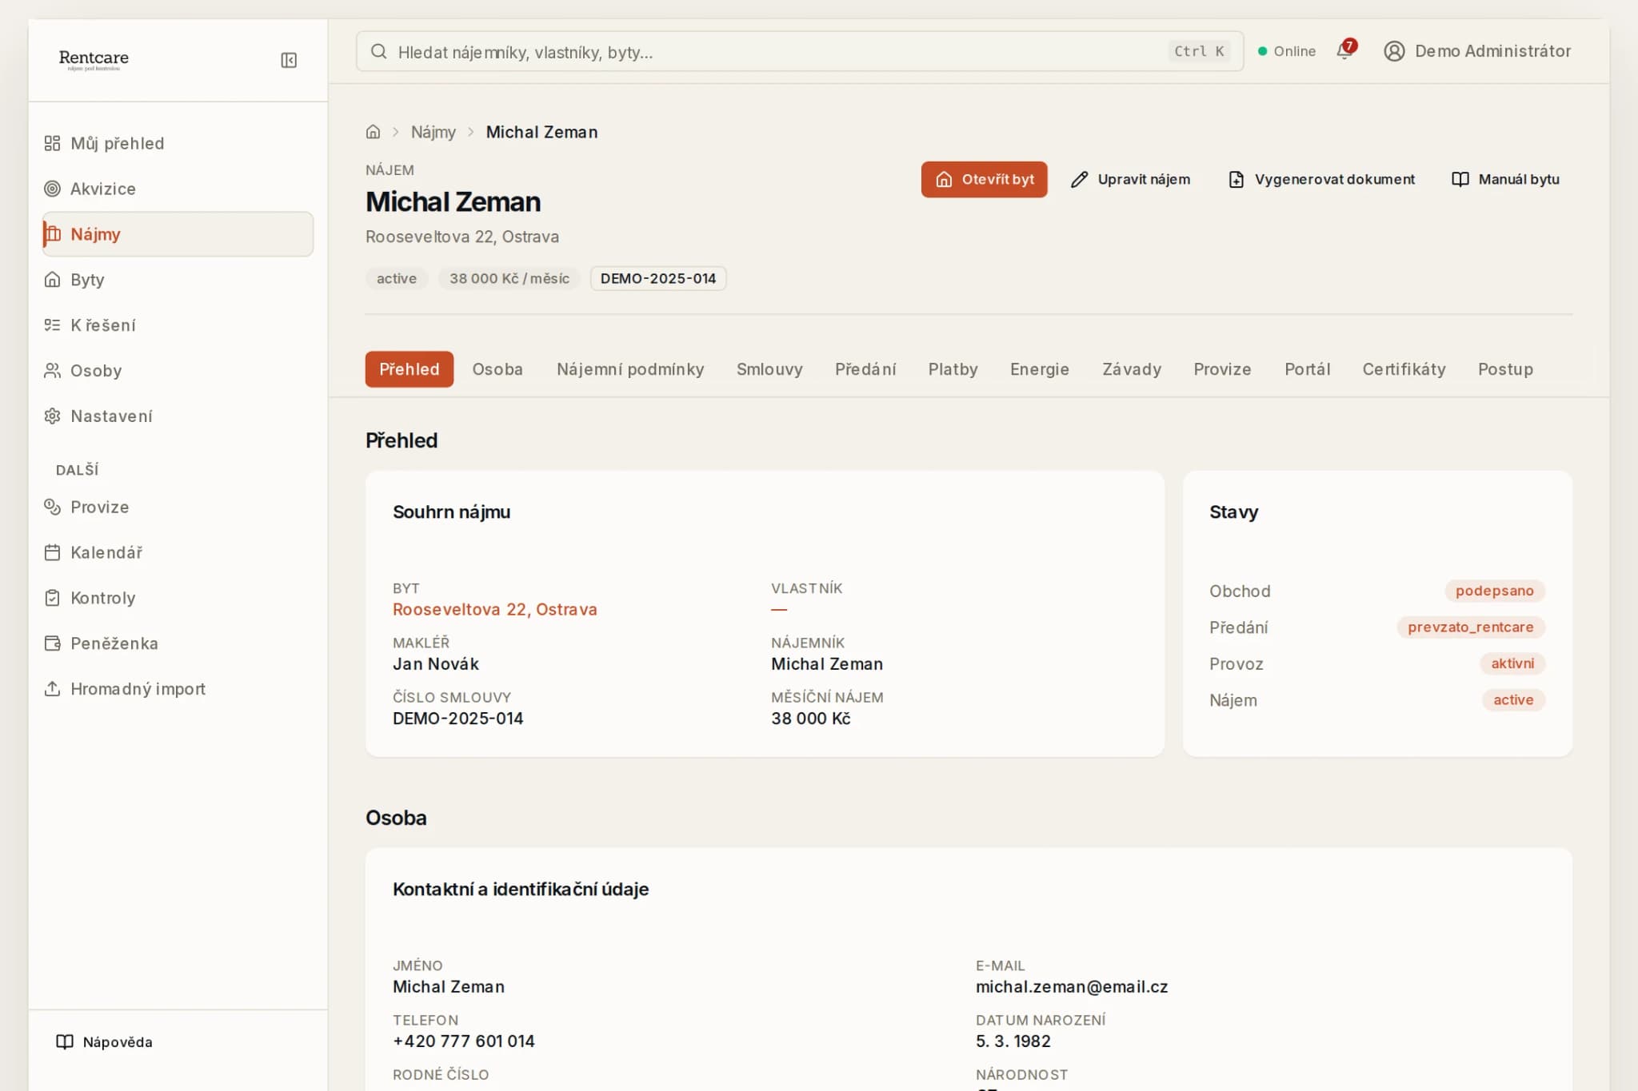Click the house icon in Otevřít byt

[x=944, y=179]
